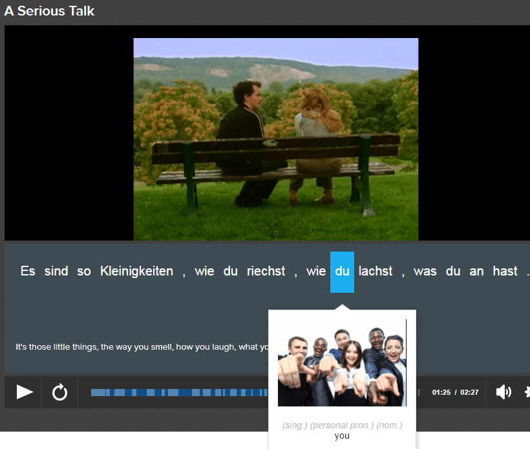Click the word "an" in the subtitle

(x=476, y=272)
